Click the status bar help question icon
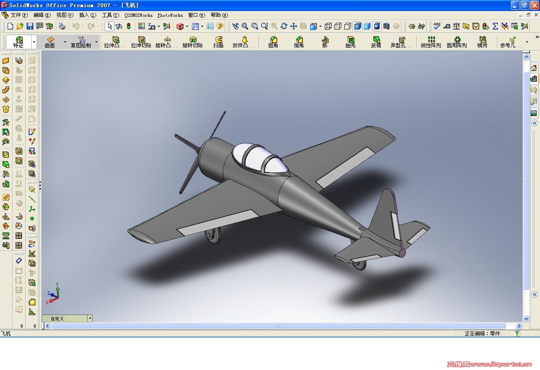Viewport: 540px width, 370px height. 517,333
